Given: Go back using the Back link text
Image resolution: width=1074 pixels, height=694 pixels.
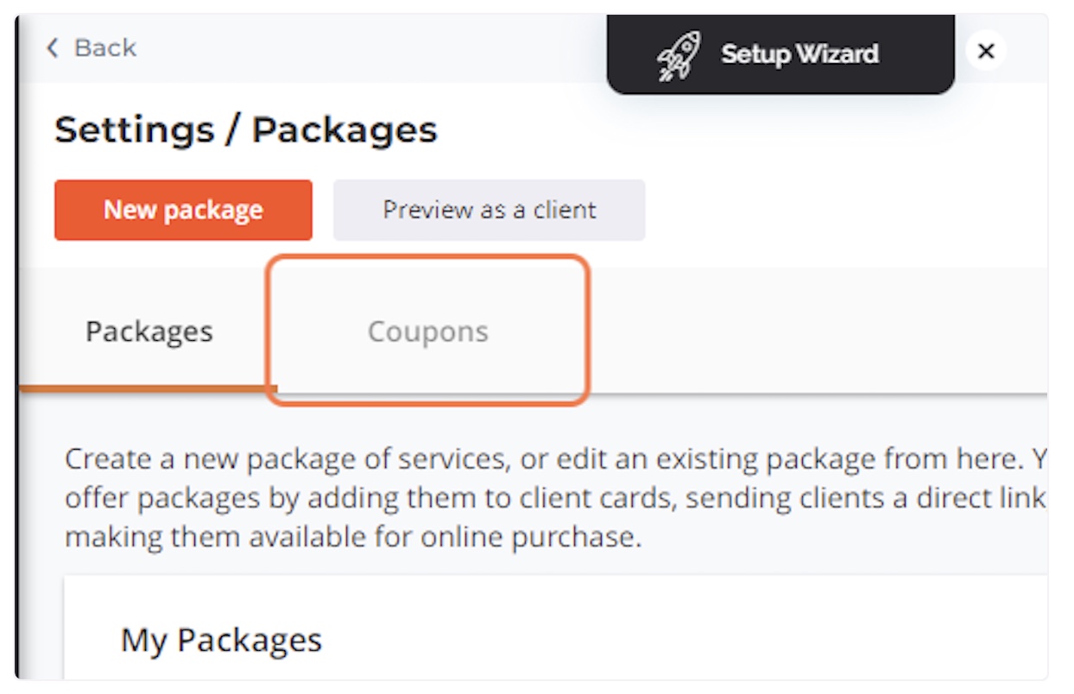Looking at the screenshot, I should (105, 48).
